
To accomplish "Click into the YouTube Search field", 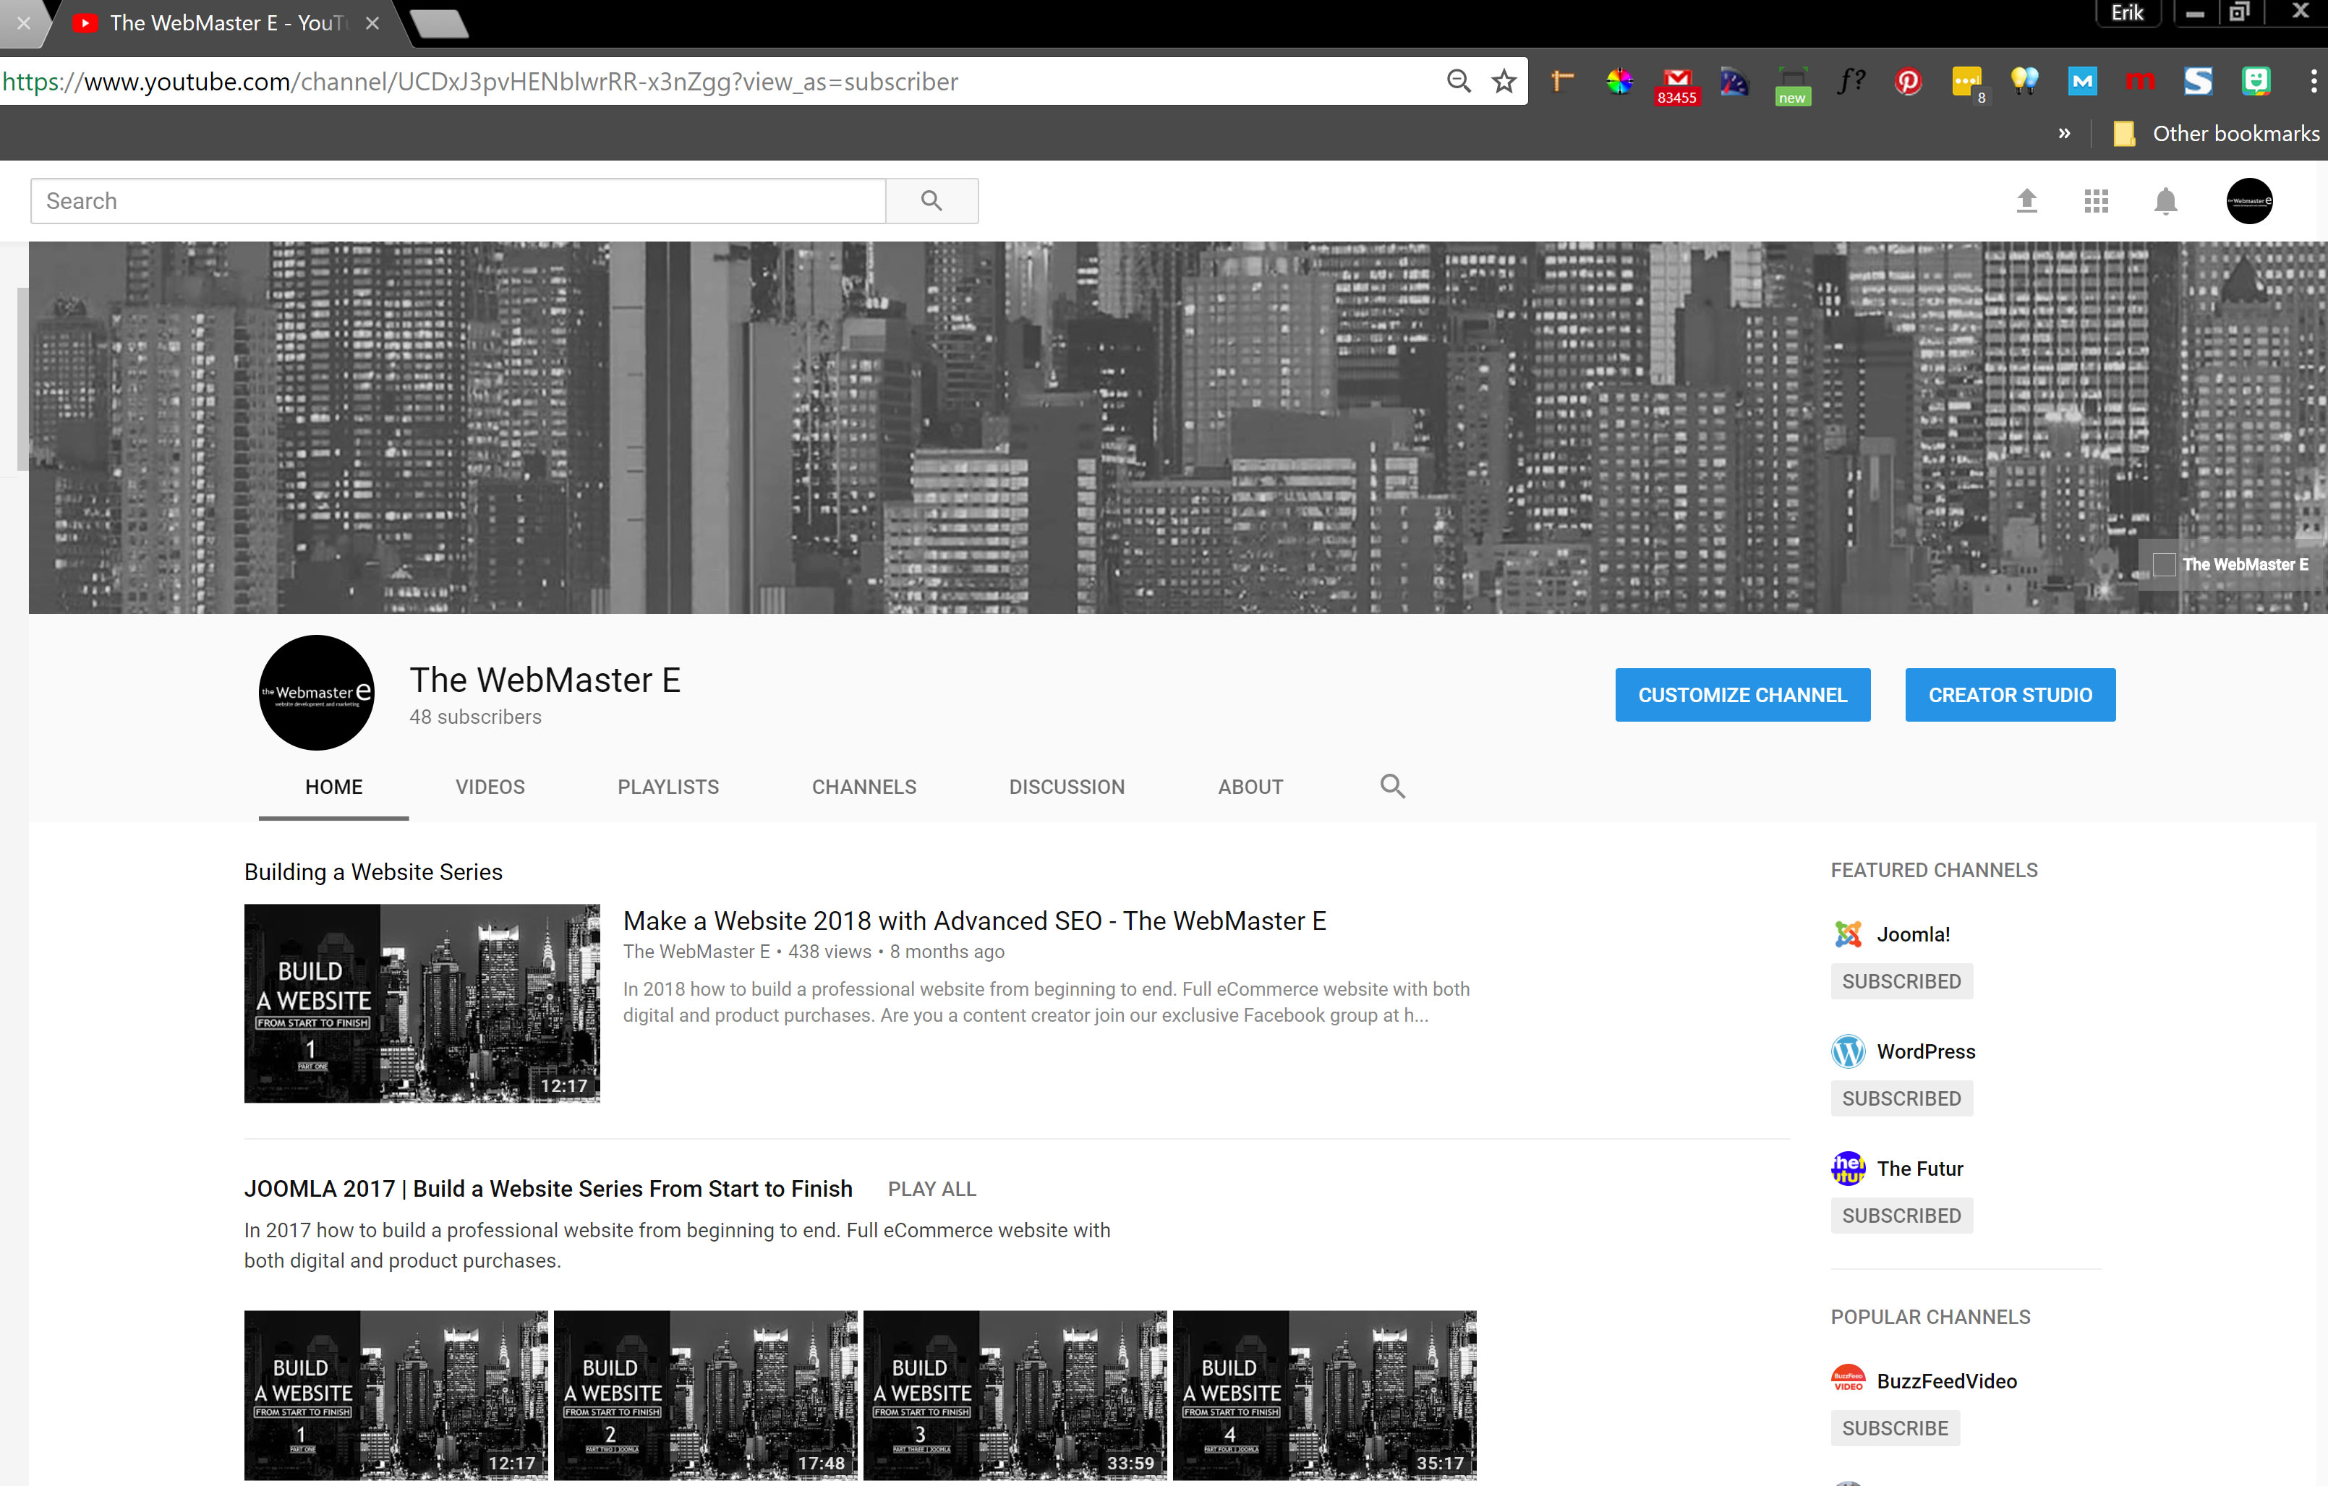I will (459, 200).
